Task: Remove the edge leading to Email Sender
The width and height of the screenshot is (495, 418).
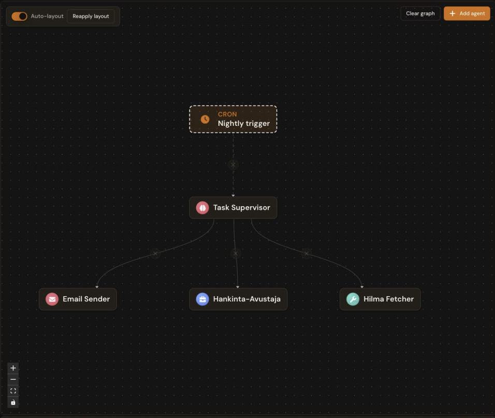Action: point(155,253)
